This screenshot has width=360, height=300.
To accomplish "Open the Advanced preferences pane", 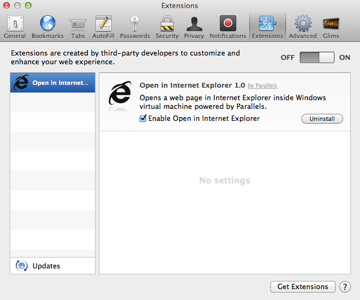I will [303, 27].
